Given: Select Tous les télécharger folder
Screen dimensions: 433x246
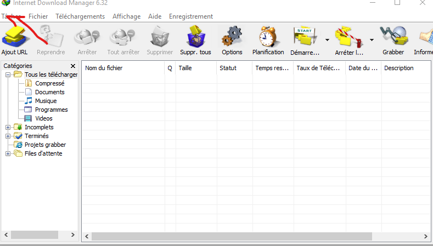Looking at the screenshot, I should 51,75.
